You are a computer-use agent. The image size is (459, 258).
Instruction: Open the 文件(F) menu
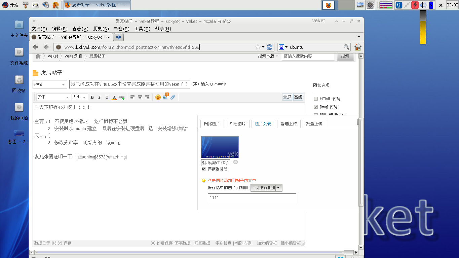coord(39,29)
